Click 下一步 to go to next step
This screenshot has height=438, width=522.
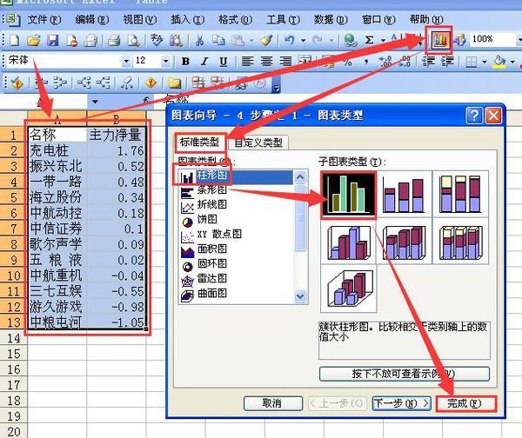[401, 403]
